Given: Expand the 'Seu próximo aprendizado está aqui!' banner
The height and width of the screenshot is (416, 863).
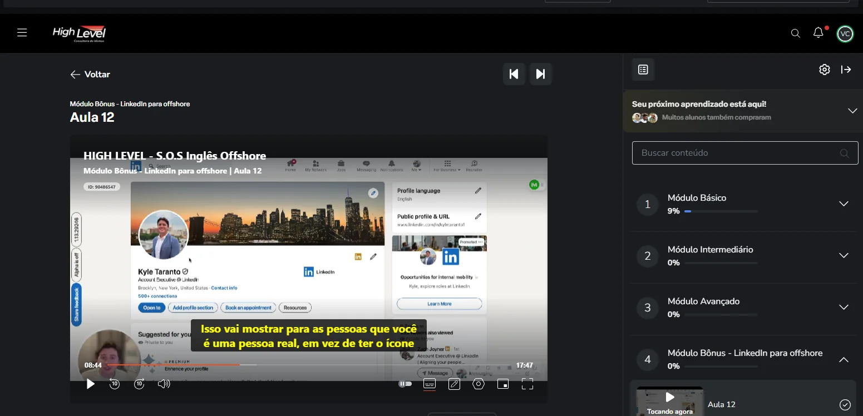Looking at the screenshot, I should pos(852,111).
